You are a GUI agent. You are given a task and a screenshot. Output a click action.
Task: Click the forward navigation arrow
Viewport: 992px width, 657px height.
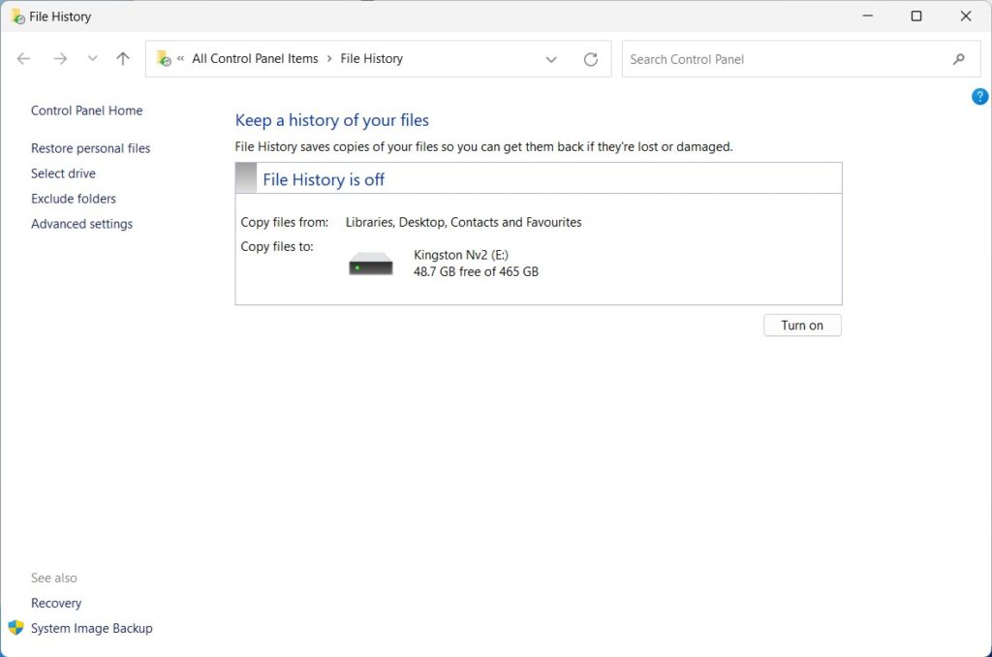[60, 59]
